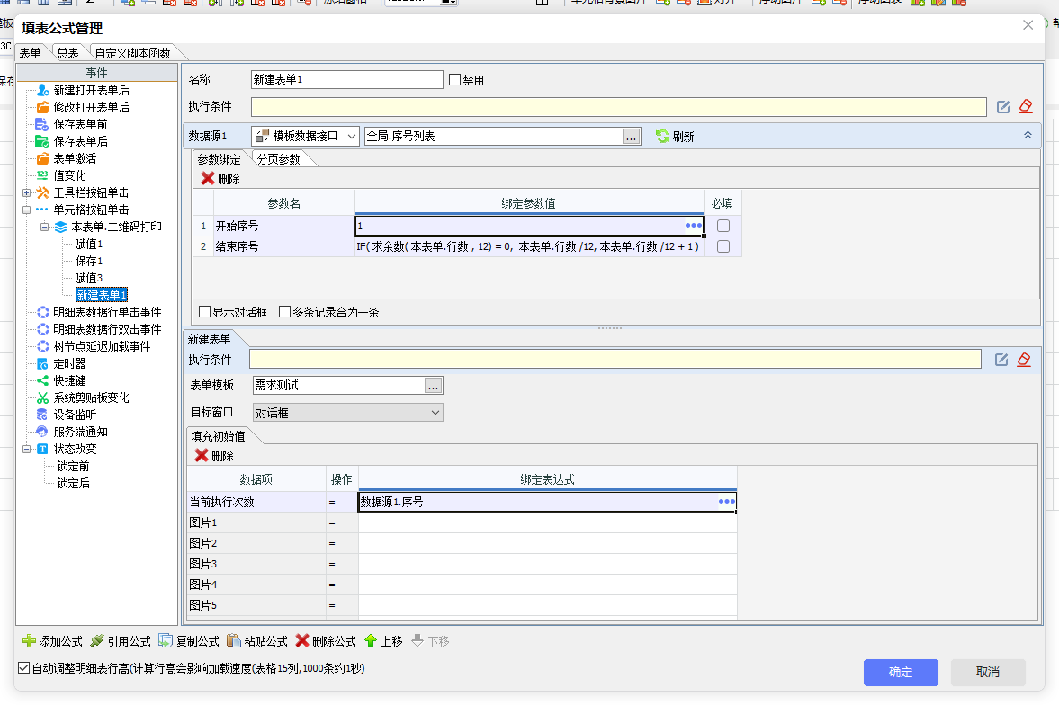Open the 参数绑定 tab
The width and height of the screenshot is (1059, 705).
(220, 159)
